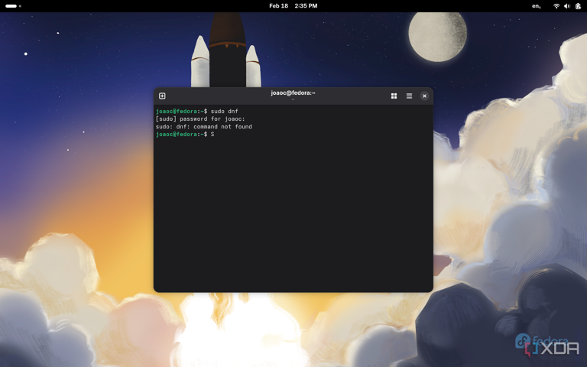The image size is (587, 367).
Task: Click the last terminal prompt line
Action: tap(185, 135)
